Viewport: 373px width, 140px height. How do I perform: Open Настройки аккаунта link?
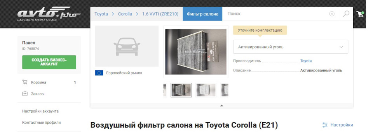tap(40, 111)
